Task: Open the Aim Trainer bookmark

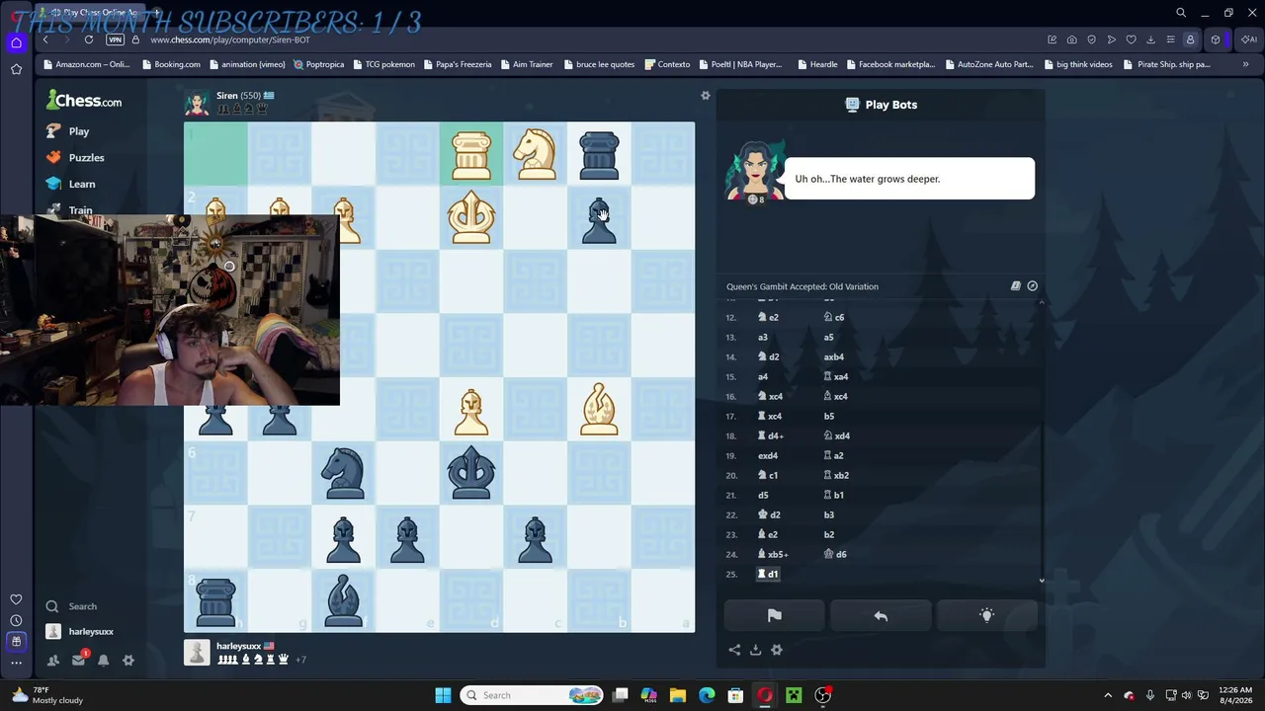Action: 526,65
